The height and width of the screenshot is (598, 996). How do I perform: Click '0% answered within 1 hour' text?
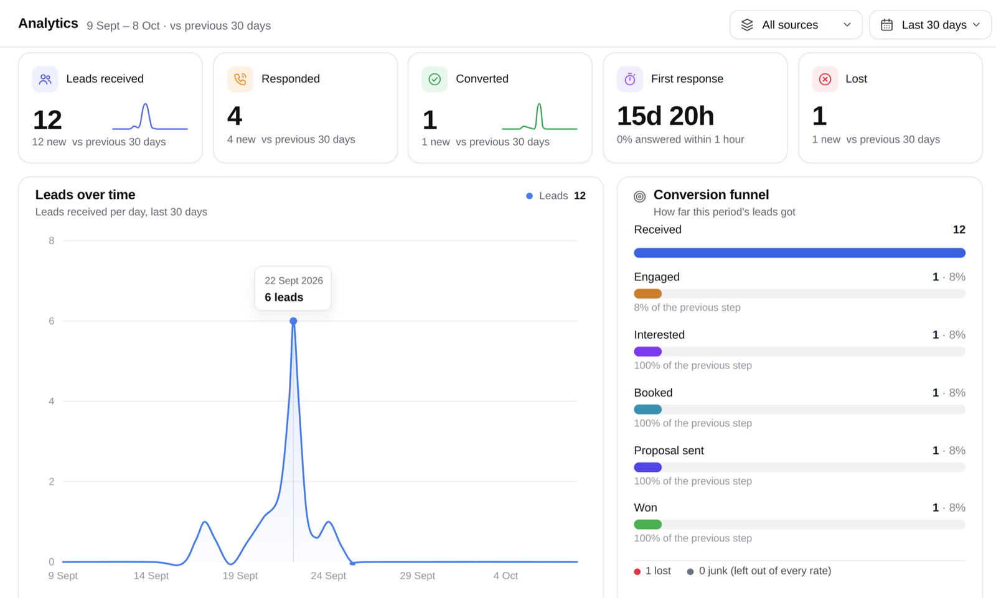(680, 139)
